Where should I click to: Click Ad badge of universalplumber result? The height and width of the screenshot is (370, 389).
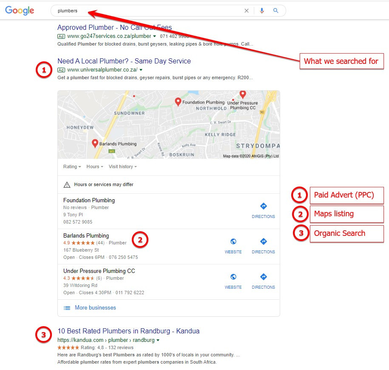(61, 70)
